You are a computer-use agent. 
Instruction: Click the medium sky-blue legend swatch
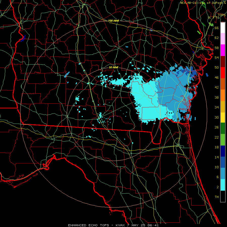223,174
